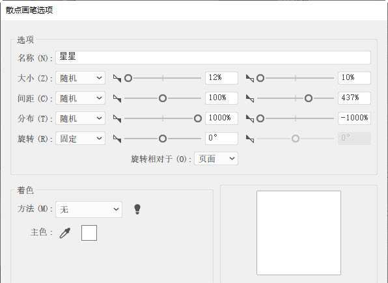Click the 间距 maximum slider handle
The image size is (388, 283).
pos(309,98)
